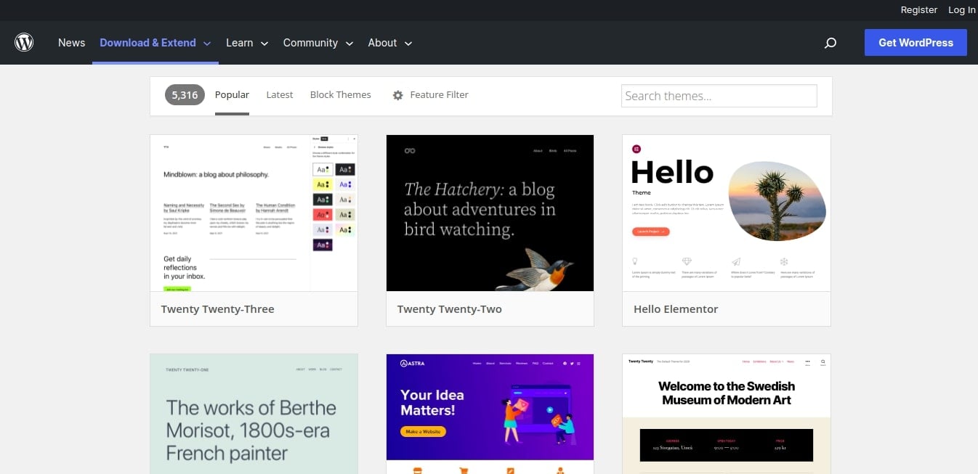
Task: Expand the About menu chevron
Action: coord(408,44)
